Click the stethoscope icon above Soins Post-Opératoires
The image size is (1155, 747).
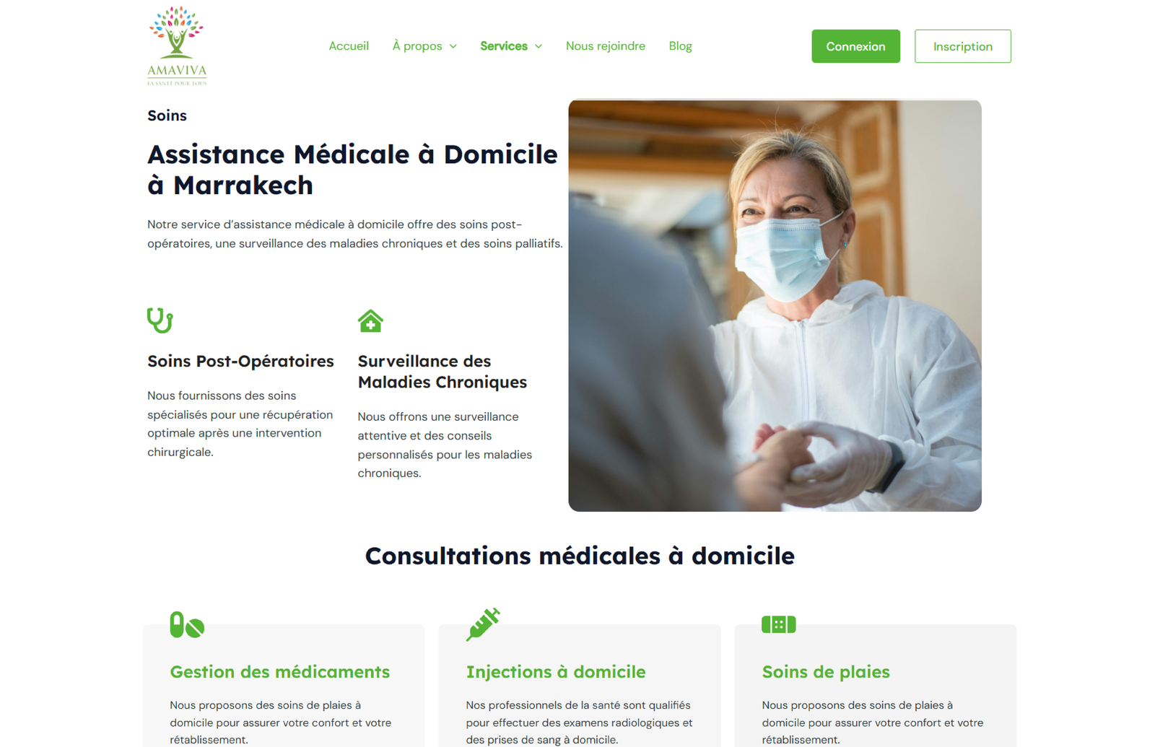(160, 320)
